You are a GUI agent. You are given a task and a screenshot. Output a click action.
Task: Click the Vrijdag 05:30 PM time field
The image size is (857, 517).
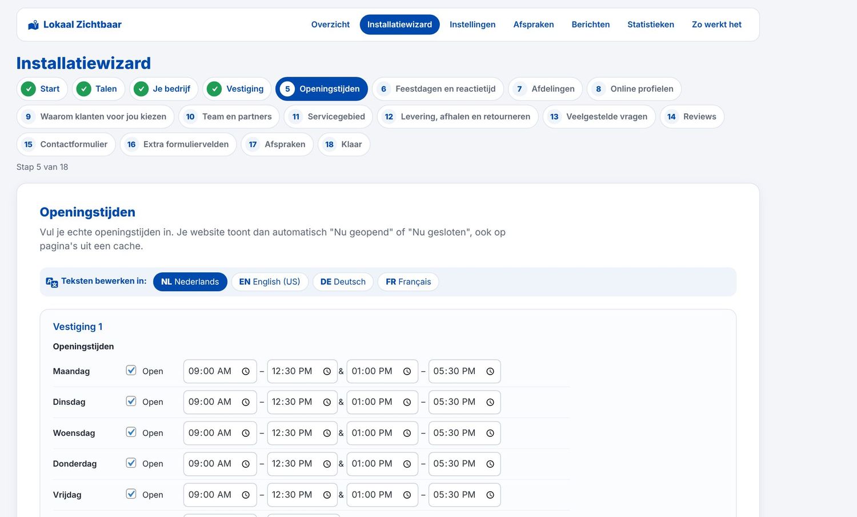coord(464,495)
